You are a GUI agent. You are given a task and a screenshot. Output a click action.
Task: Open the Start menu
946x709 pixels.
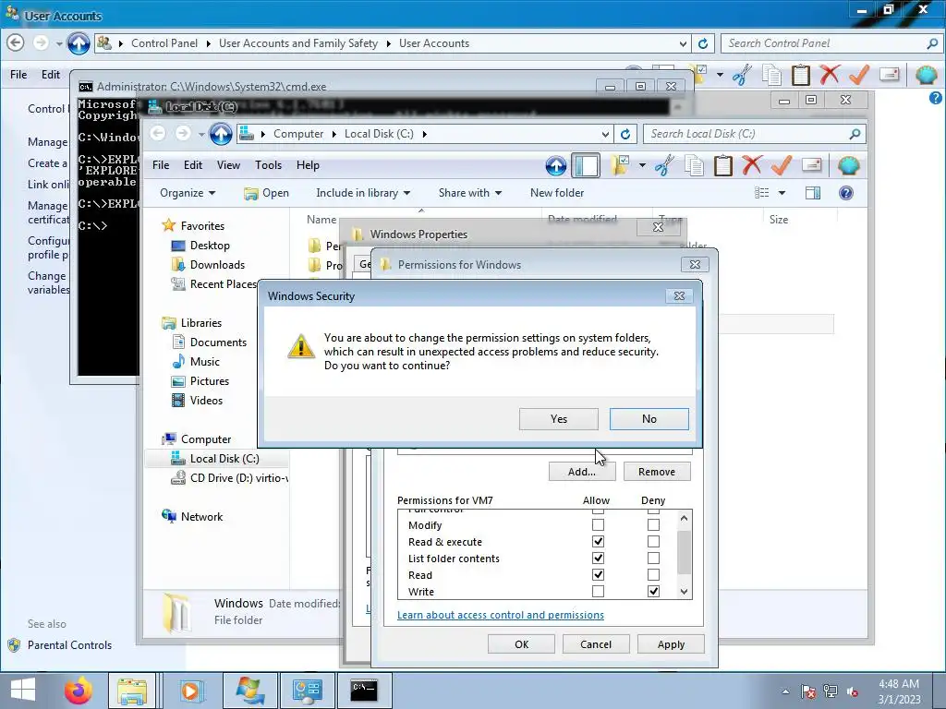pos(23,691)
